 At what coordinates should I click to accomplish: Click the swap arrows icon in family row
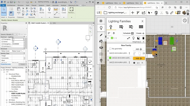[x=129, y=38]
